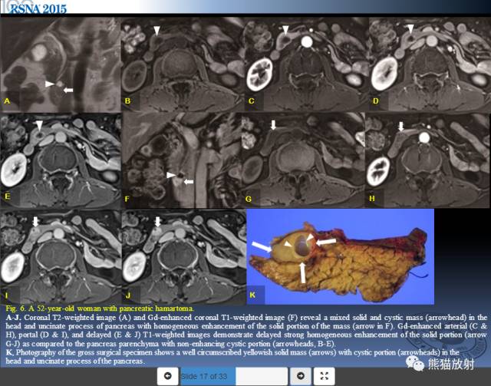Advance to next slide with right arrow

tap(301, 376)
